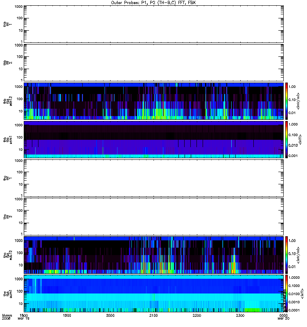Viewport: 307px width, 327px height.
Task: Click the thb fbk edc12 color bar
Action: (x=287, y=101)
